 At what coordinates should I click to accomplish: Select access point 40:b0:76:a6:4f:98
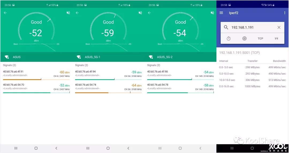coord(180,75)
